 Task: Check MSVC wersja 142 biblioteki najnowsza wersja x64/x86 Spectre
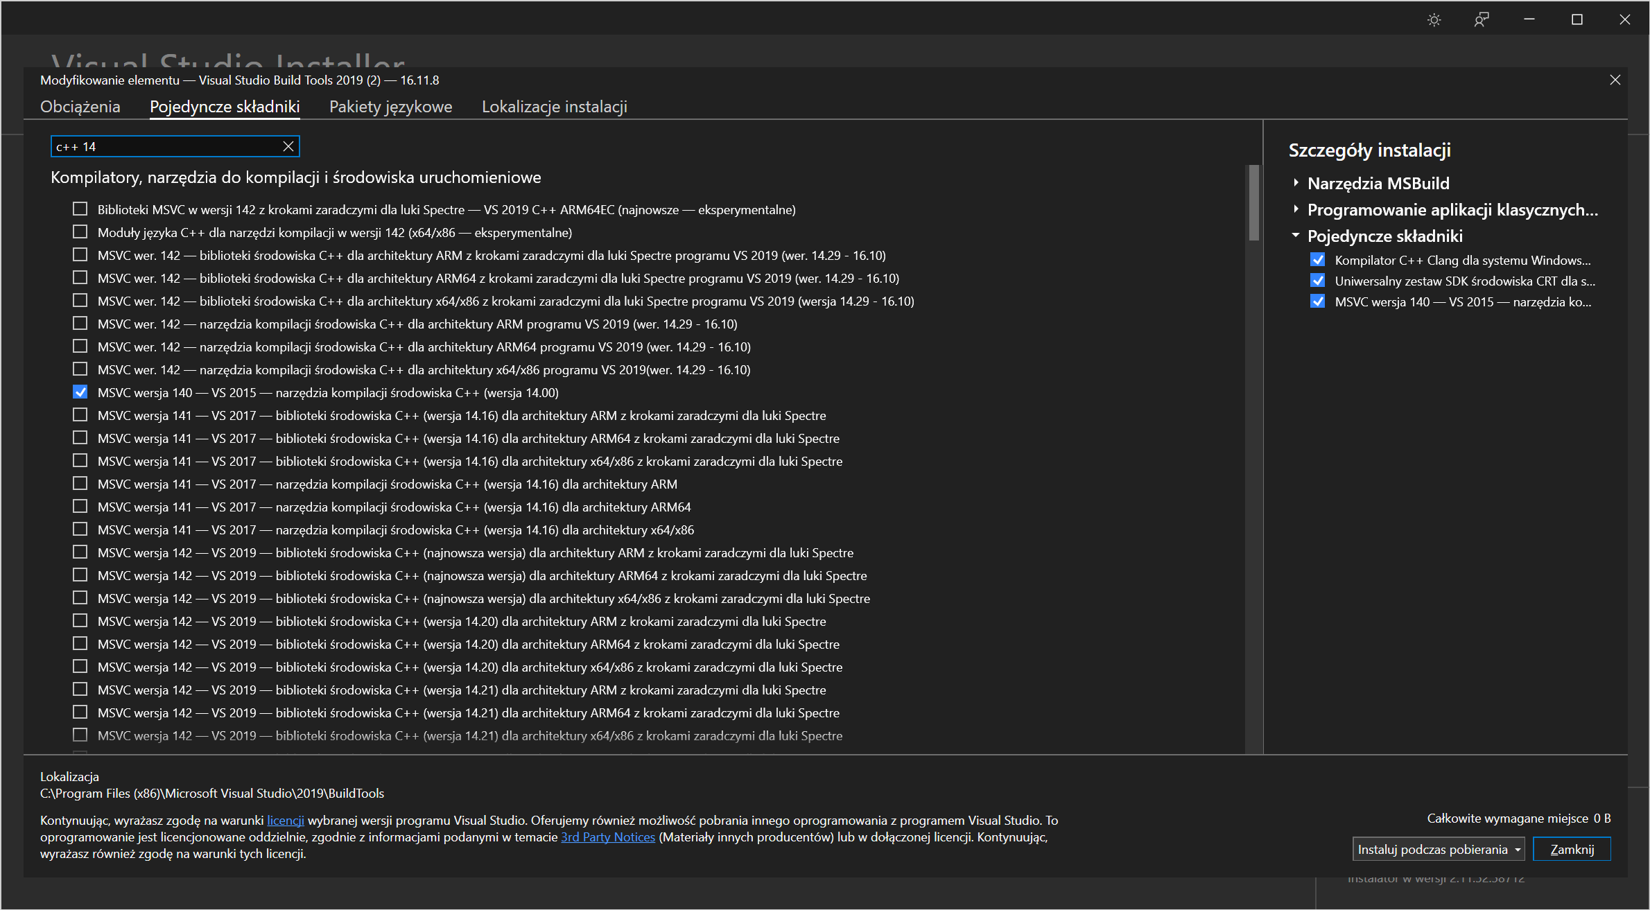(80, 597)
